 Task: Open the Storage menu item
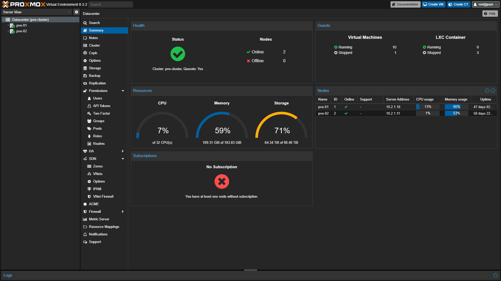click(95, 68)
